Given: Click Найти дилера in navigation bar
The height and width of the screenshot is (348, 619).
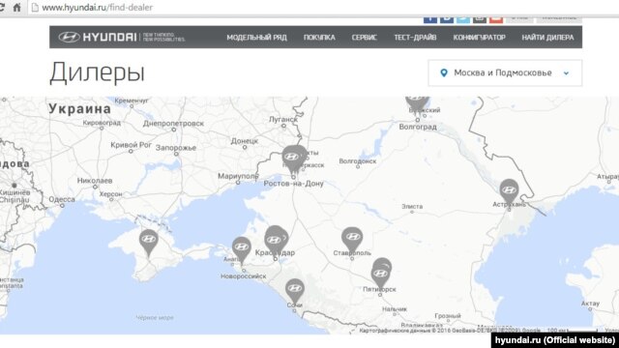Looking at the screenshot, I should (x=547, y=38).
